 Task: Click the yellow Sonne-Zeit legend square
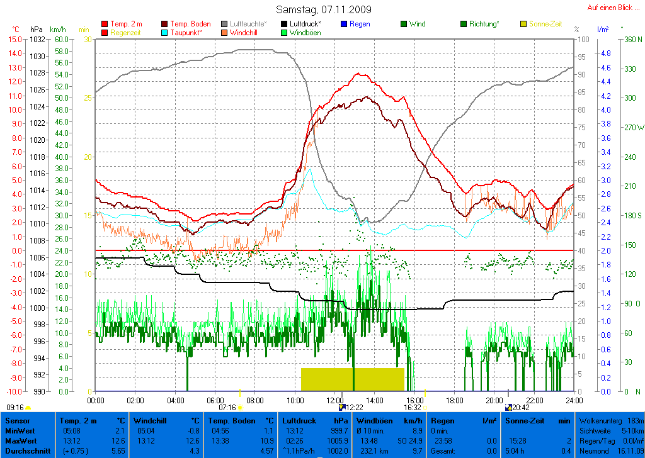pos(523,24)
